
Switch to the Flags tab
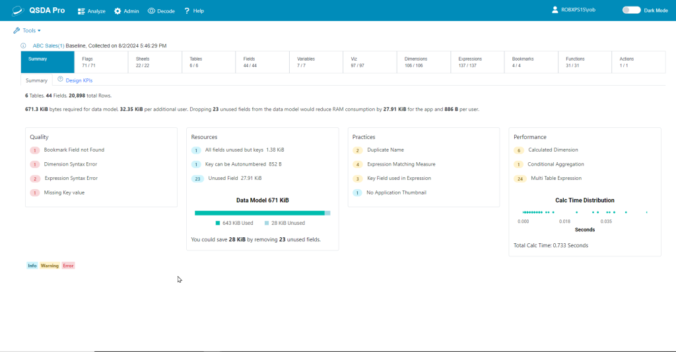(x=101, y=62)
